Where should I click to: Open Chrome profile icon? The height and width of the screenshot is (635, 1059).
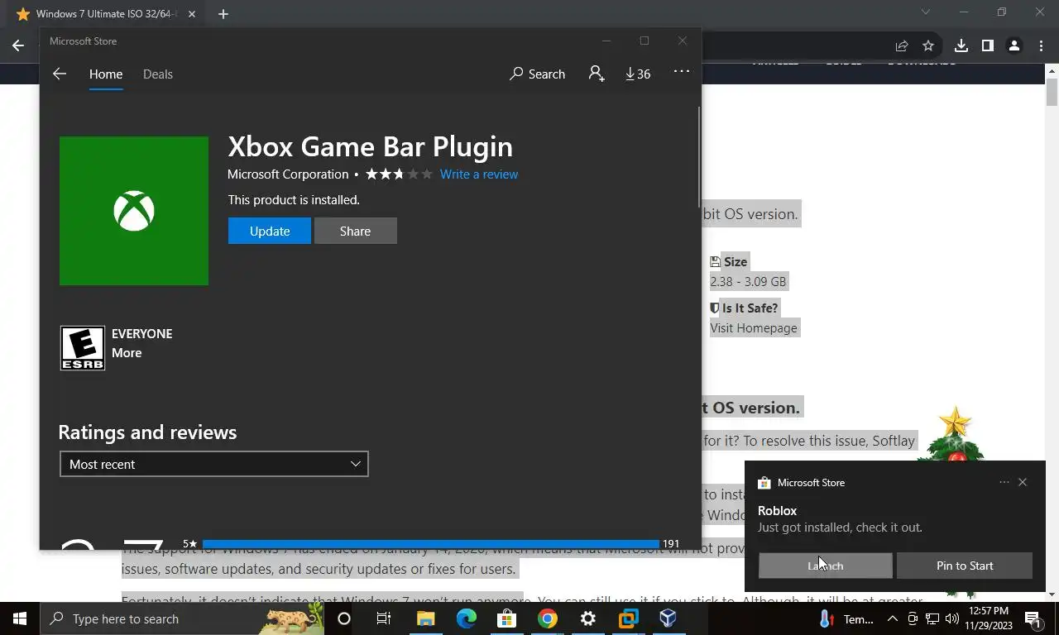[x=1014, y=46]
